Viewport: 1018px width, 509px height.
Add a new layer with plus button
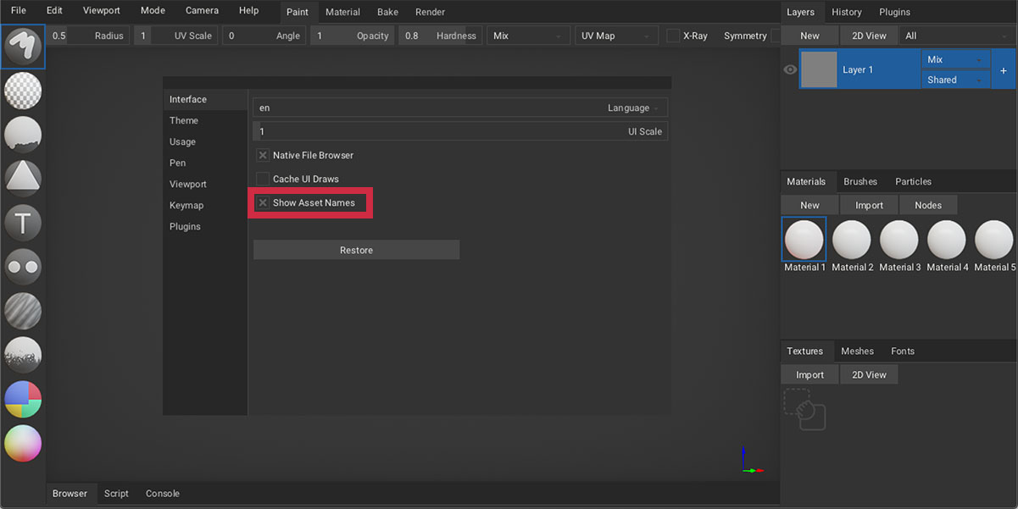(1004, 70)
